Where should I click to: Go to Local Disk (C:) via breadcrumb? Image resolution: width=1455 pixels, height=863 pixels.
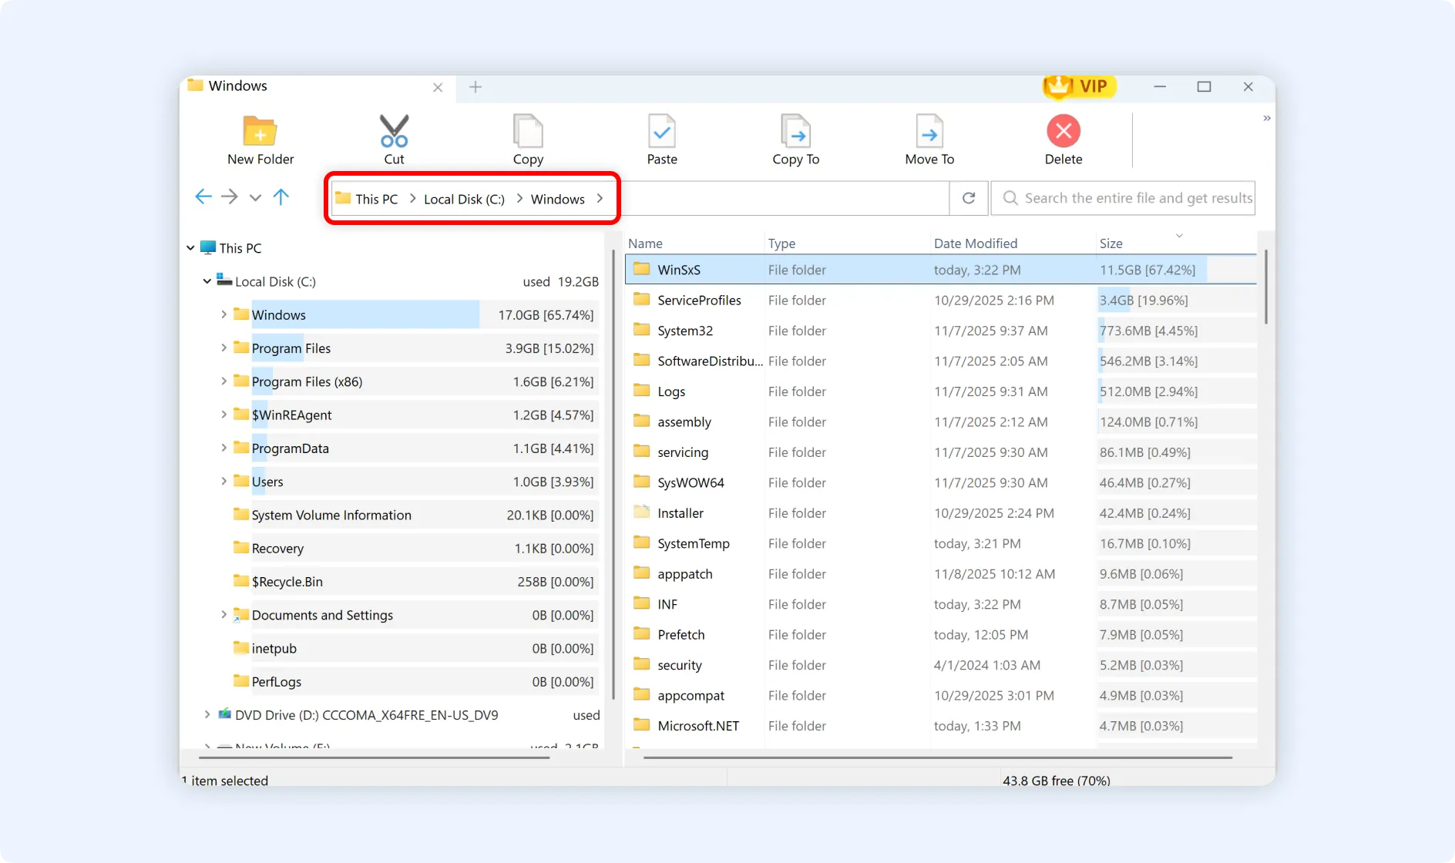coord(463,198)
